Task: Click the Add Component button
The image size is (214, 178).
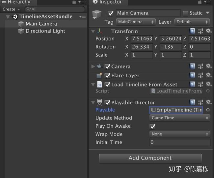Action: (x=150, y=158)
